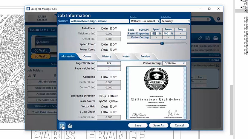Switch to the Colors tab

87,56
